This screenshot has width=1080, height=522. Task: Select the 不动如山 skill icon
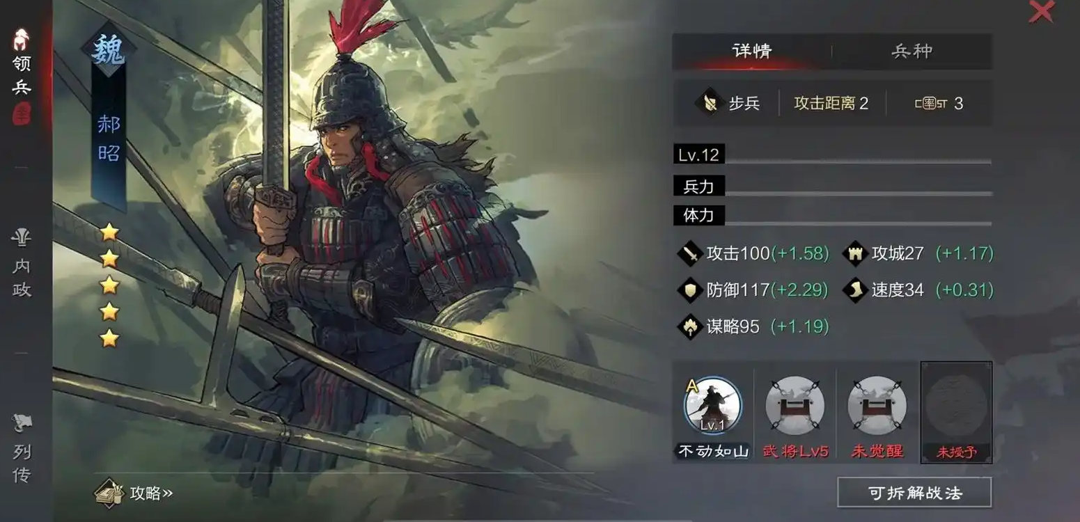pyautogui.click(x=713, y=405)
